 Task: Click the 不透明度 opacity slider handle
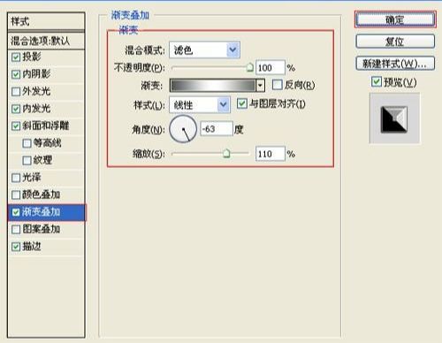pyautogui.click(x=250, y=67)
